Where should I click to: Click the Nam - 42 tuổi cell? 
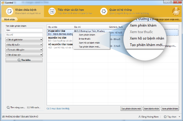click(116, 32)
